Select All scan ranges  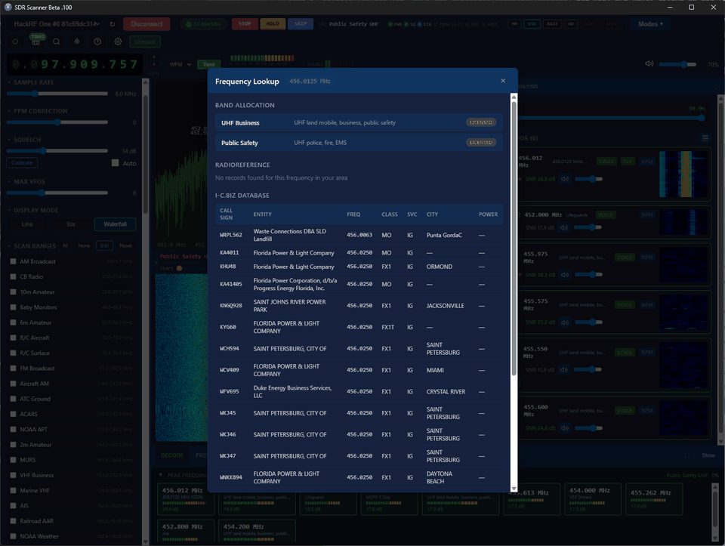coord(65,246)
